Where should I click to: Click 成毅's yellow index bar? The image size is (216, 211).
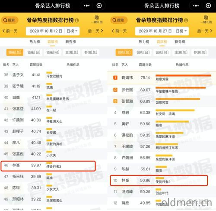click(x=175, y=110)
